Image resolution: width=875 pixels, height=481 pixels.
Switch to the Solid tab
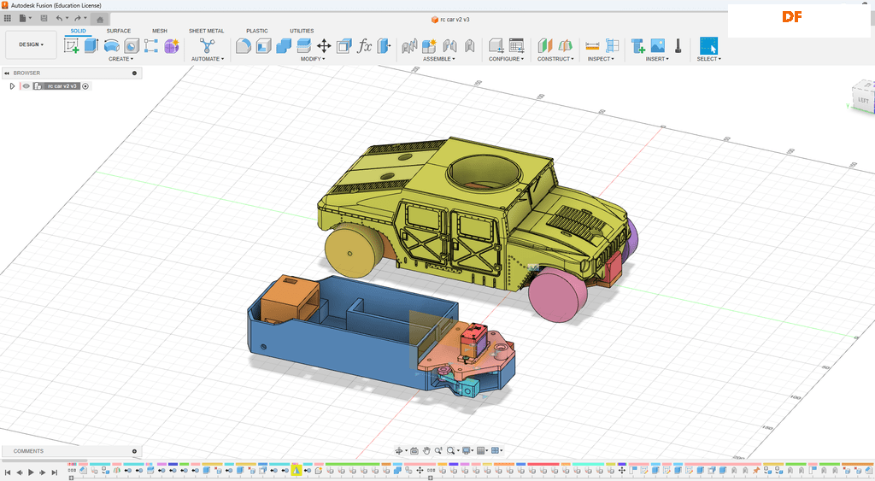78,31
